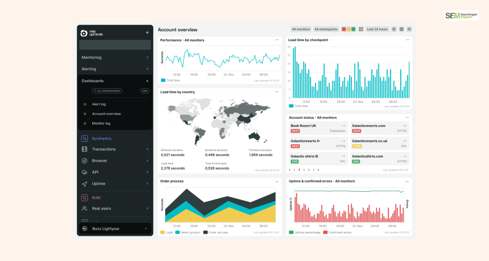Go to last page of account status

tap(319, 170)
